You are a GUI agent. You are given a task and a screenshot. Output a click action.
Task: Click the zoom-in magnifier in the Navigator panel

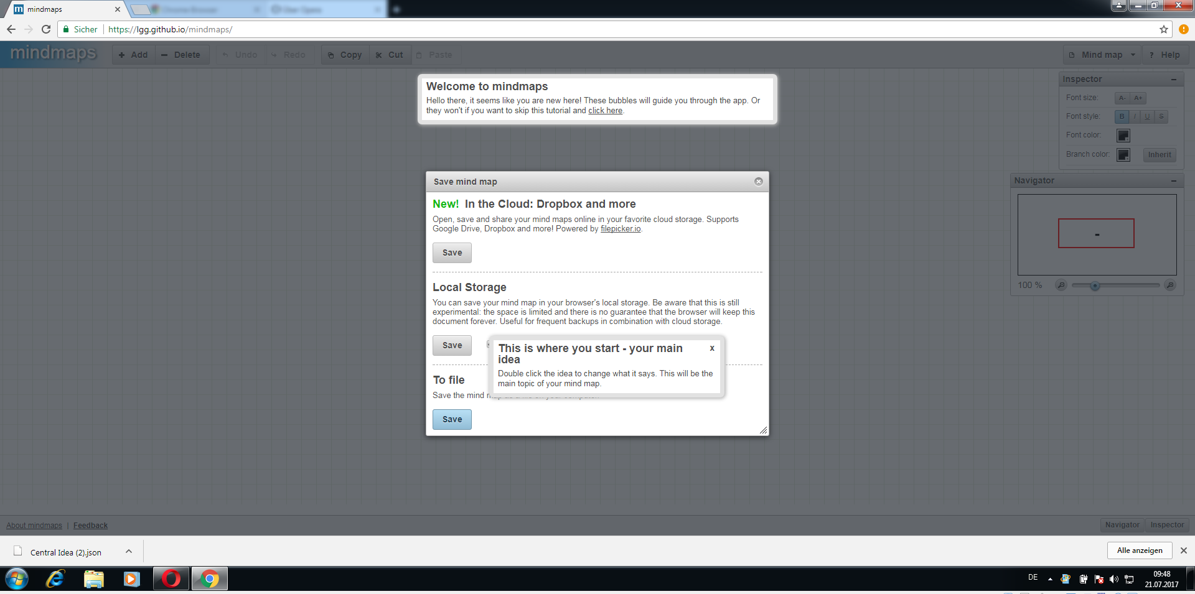click(1170, 285)
